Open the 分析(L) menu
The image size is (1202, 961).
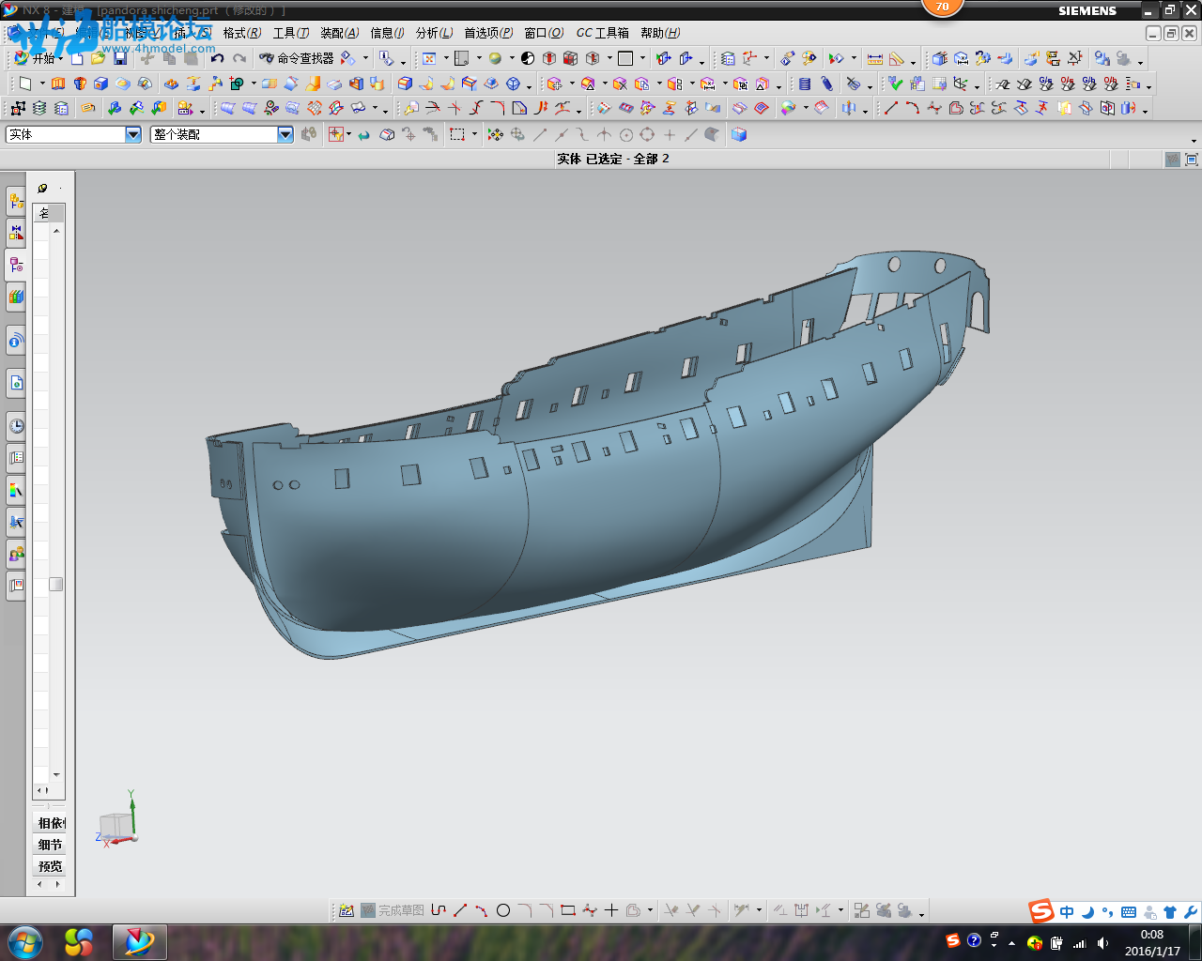click(434, 33)
